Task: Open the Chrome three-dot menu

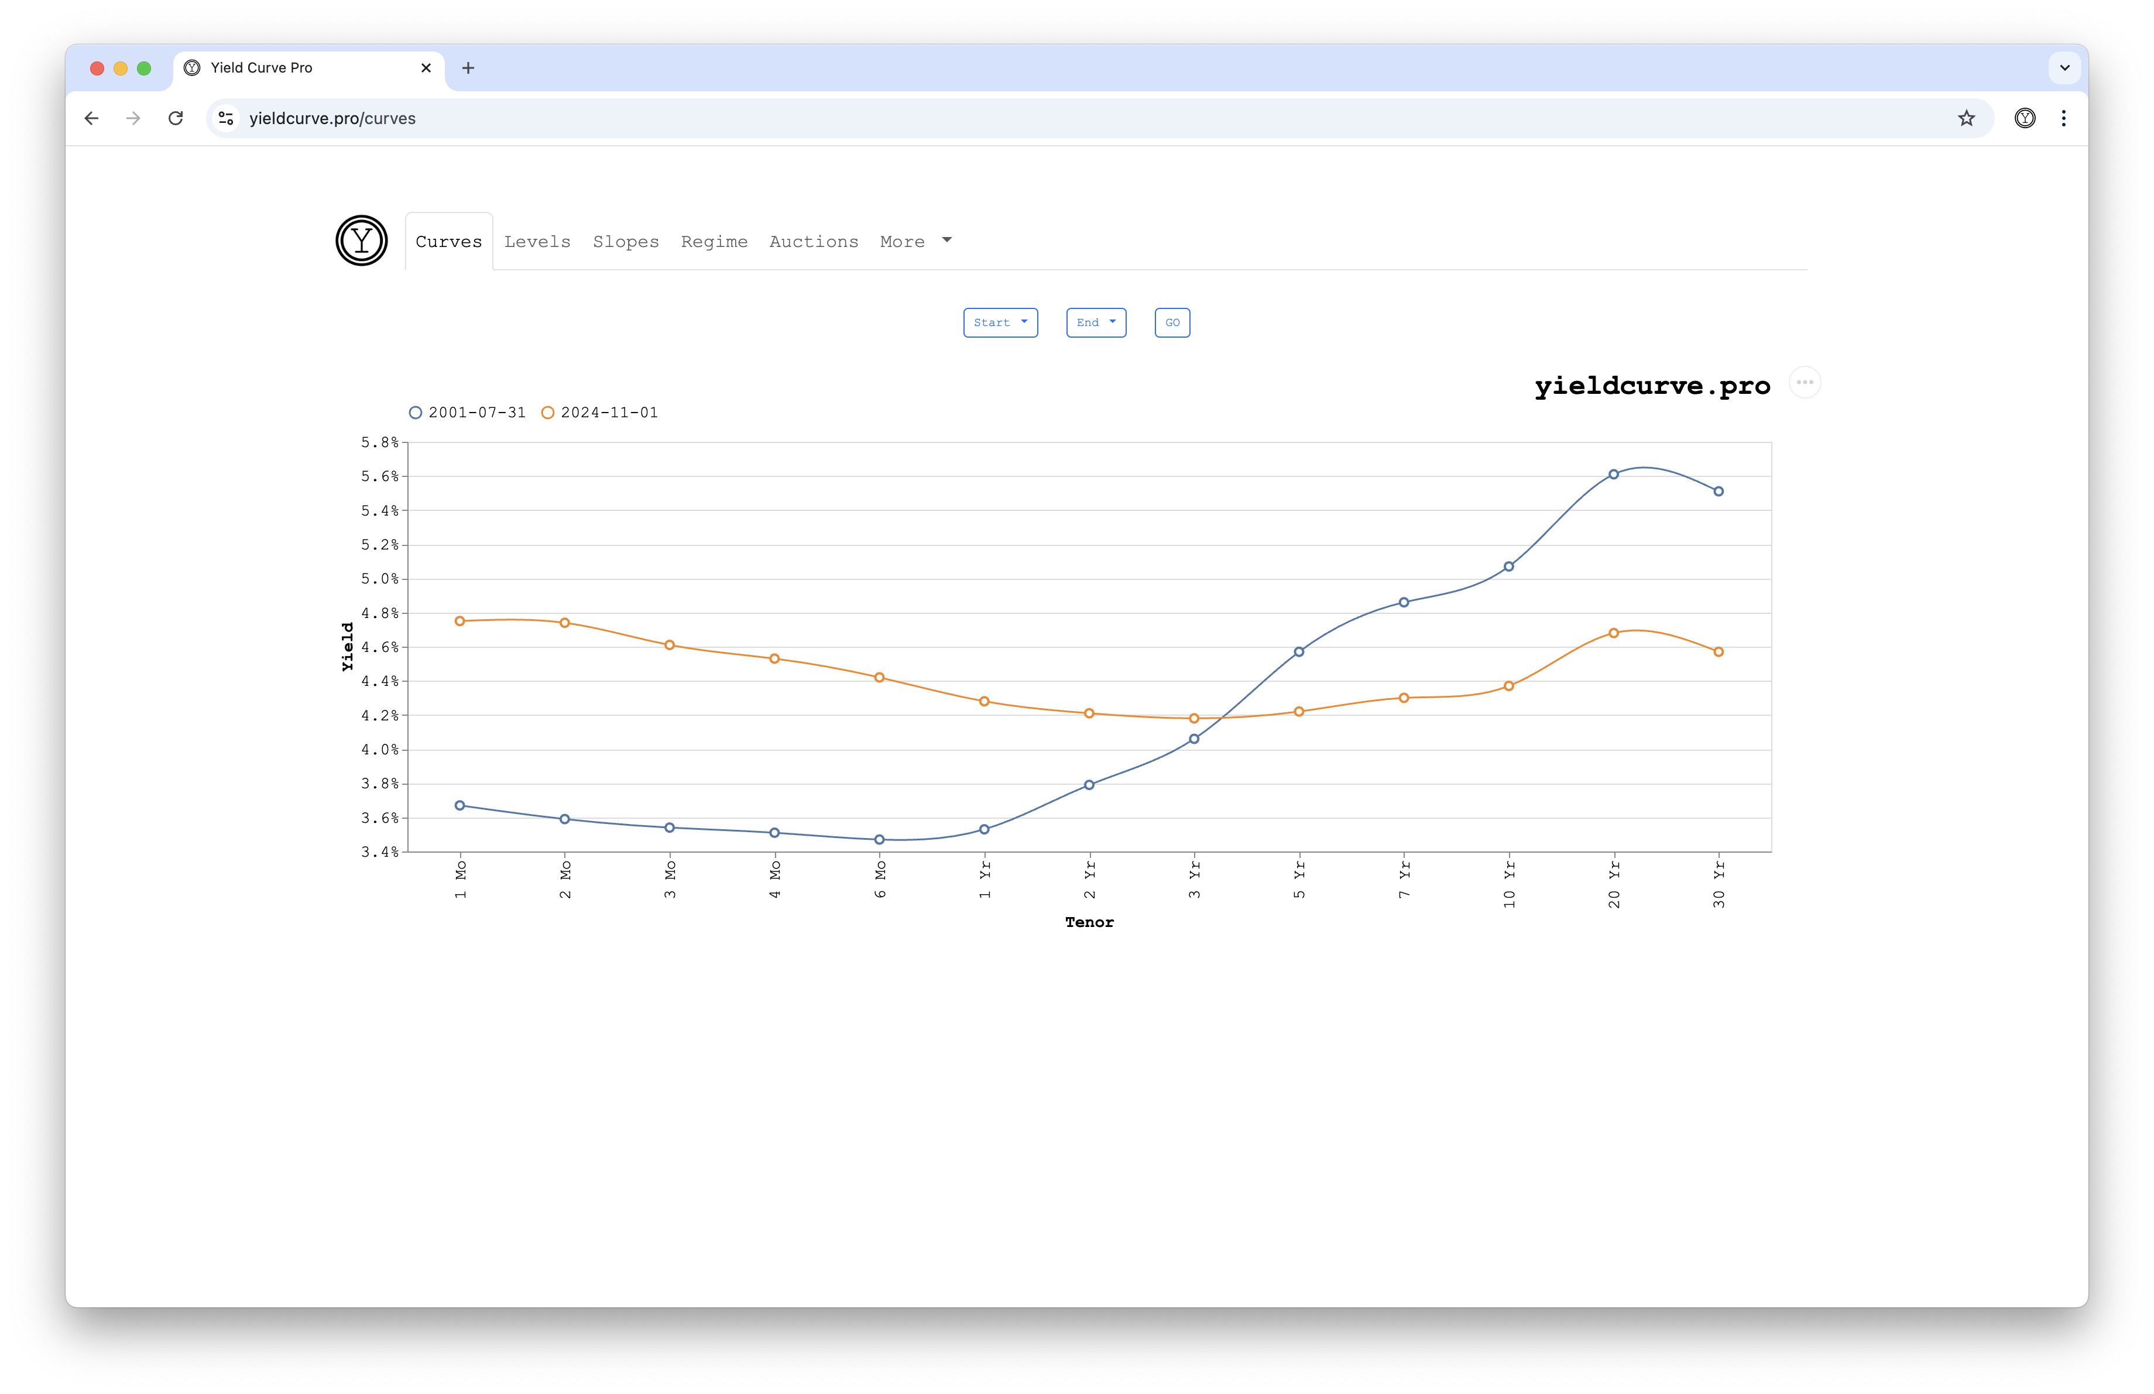Action: pos(2063,118)
